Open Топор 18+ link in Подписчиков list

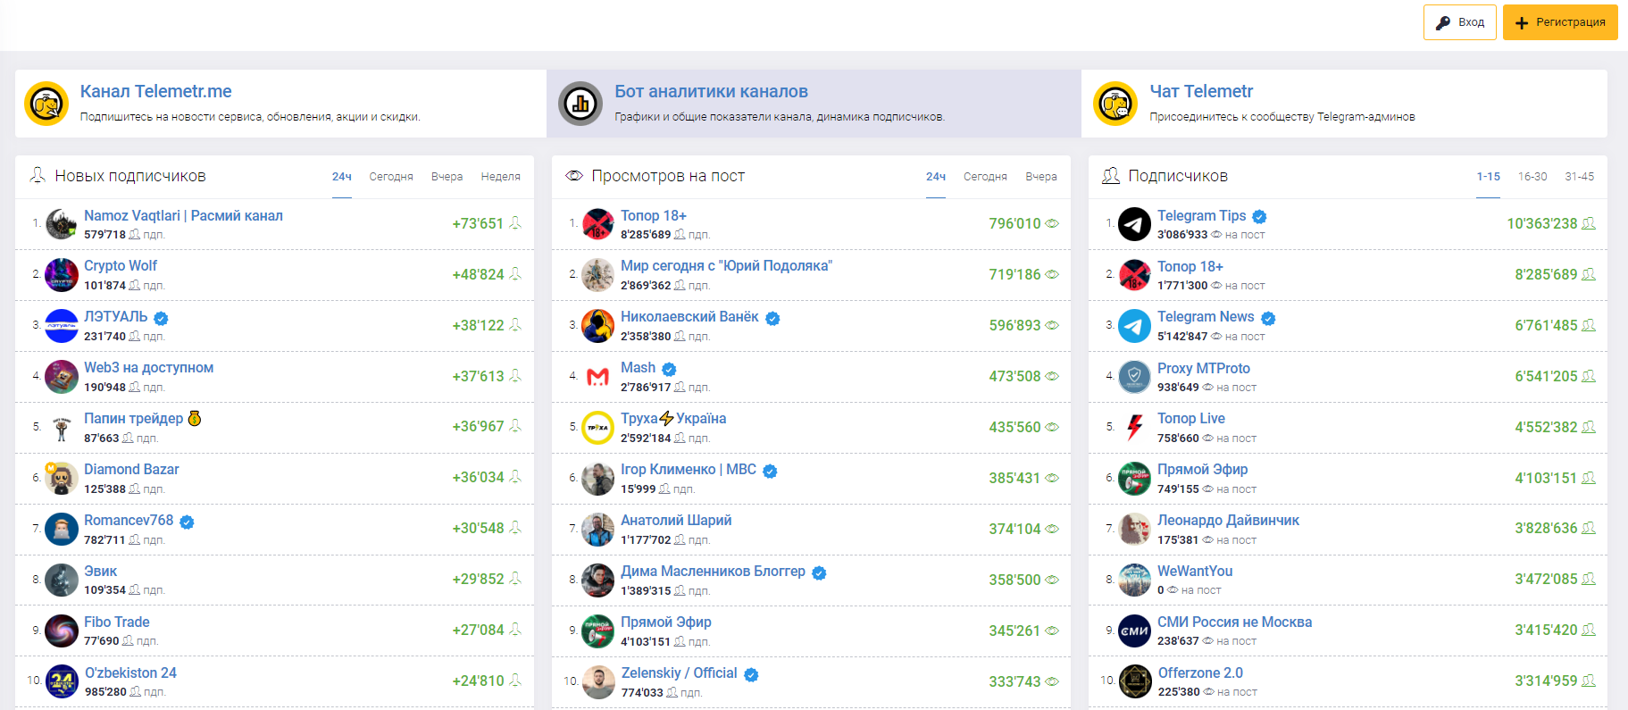[1190, 266]
